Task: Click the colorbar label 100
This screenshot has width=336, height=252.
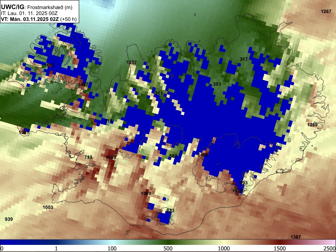Action: (112, 248)
